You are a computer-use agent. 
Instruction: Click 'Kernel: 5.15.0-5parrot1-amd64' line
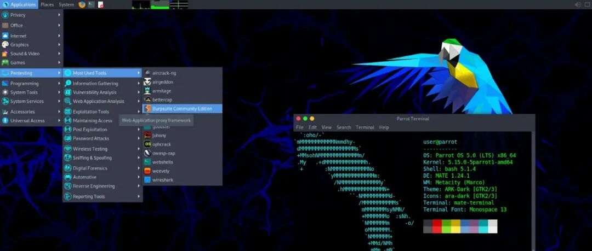[x=468, y=162]
